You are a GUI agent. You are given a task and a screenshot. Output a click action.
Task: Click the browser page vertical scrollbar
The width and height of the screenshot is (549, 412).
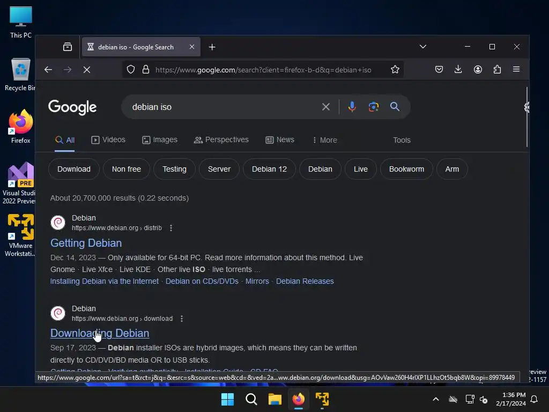[x=526, y=117]
